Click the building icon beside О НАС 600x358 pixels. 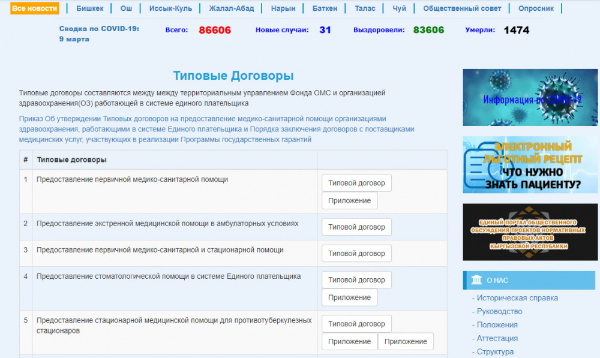476,280
